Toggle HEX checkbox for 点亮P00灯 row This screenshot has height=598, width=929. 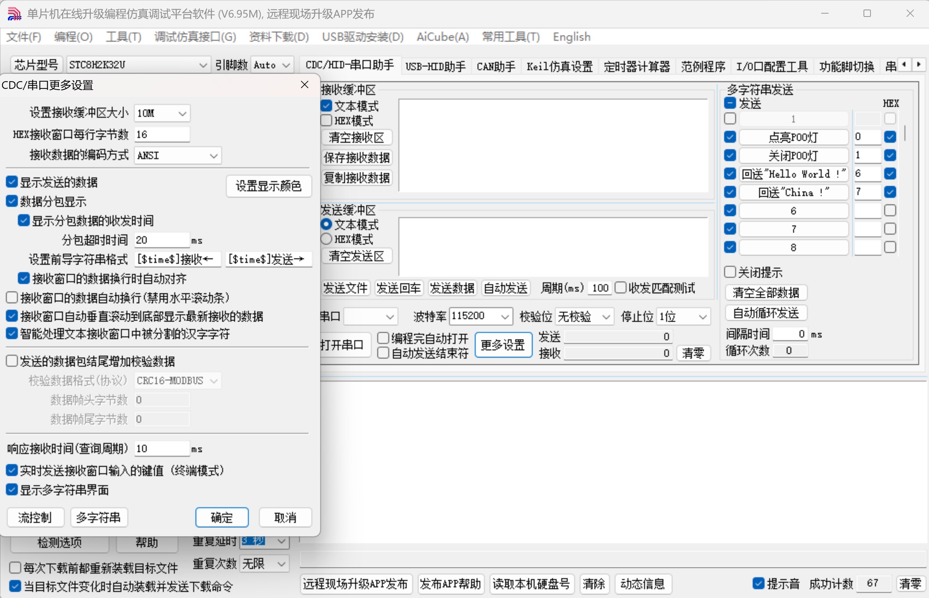[x=890, y=137]
